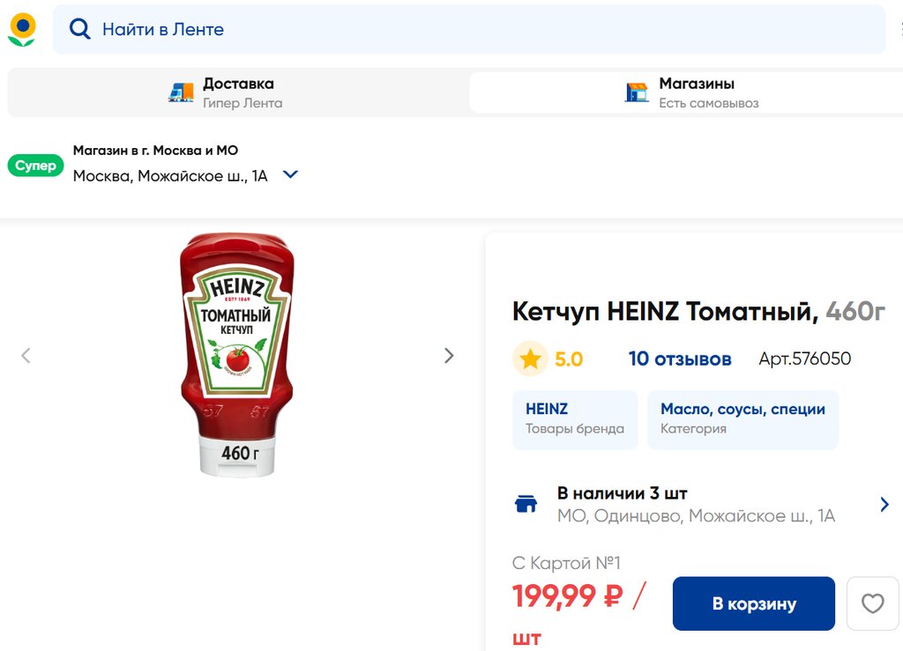903x651 pixels.
Task: Click the search magnifier icon
Action: pyautogui.click(x=80, y=29)
